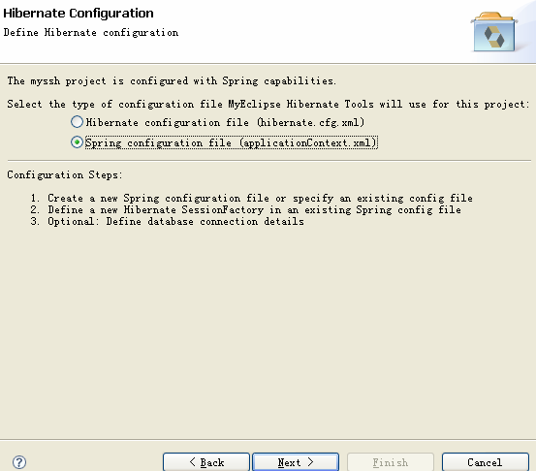The image size is (536, 471).
Task: Click the right chevron on Next button
Action: click(310, 462)
